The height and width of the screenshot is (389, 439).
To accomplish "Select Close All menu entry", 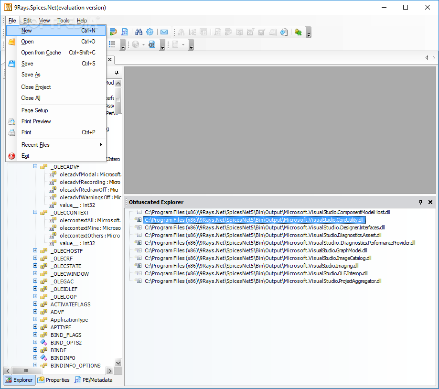I will [56, 98].
